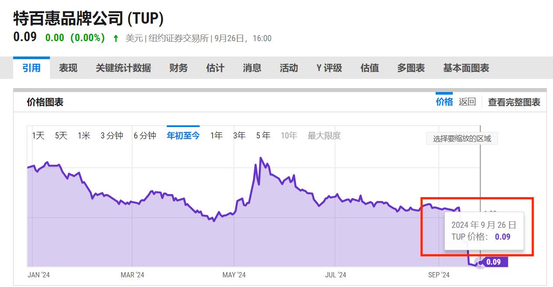Screen dimensions: 553x287
Task: Select 最大限度 time range
Action: point(324,136)
